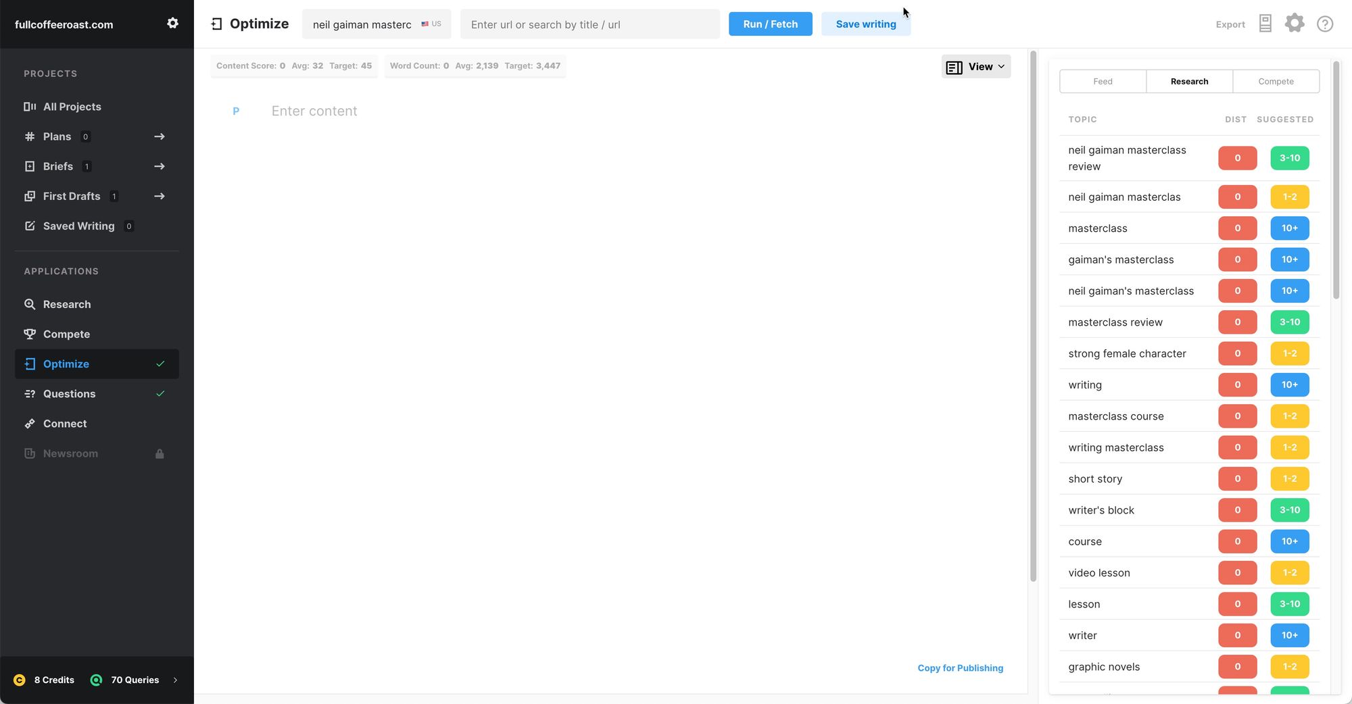Open settings gear in top right toolbar
The height and width of the screenshot is (704, 1352).
[x=1294, y=24]
